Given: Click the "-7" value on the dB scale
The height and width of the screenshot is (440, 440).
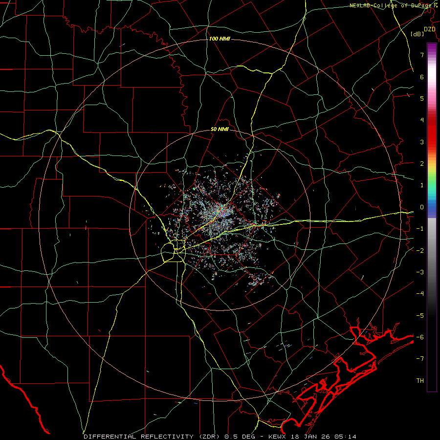Looking at the screenshot, I should (420, 359).
